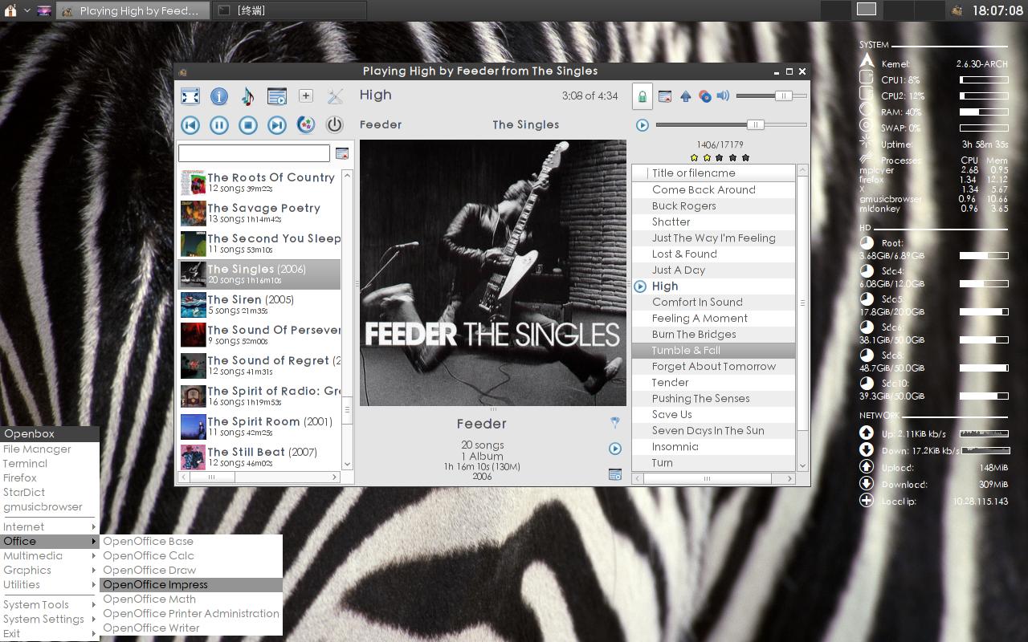The width and height of the screenshot is (1028, 642).
Task: Expand the Internet submenu
Action: (x=50, y=527)
